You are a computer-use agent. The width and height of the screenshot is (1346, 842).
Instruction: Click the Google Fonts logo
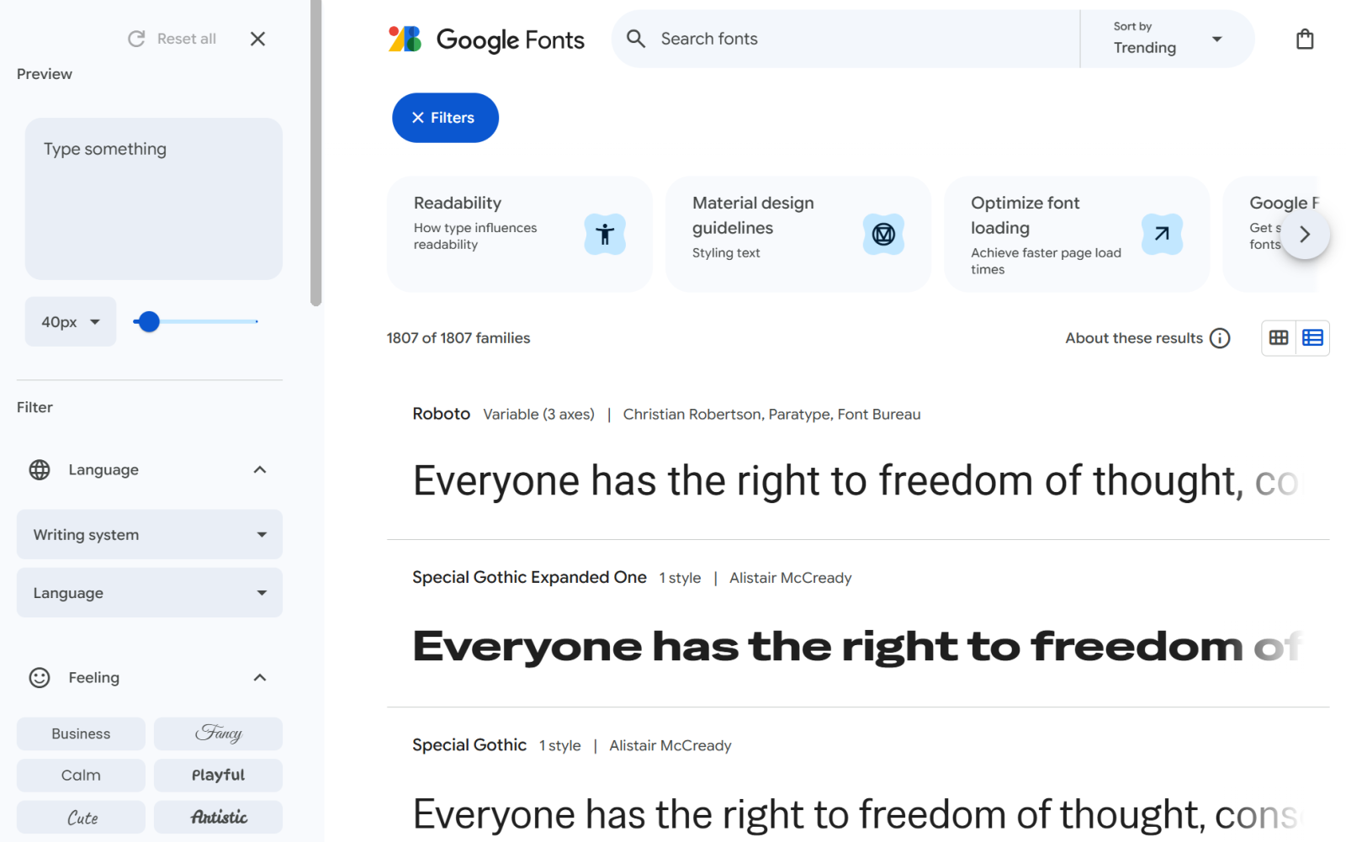486,40
